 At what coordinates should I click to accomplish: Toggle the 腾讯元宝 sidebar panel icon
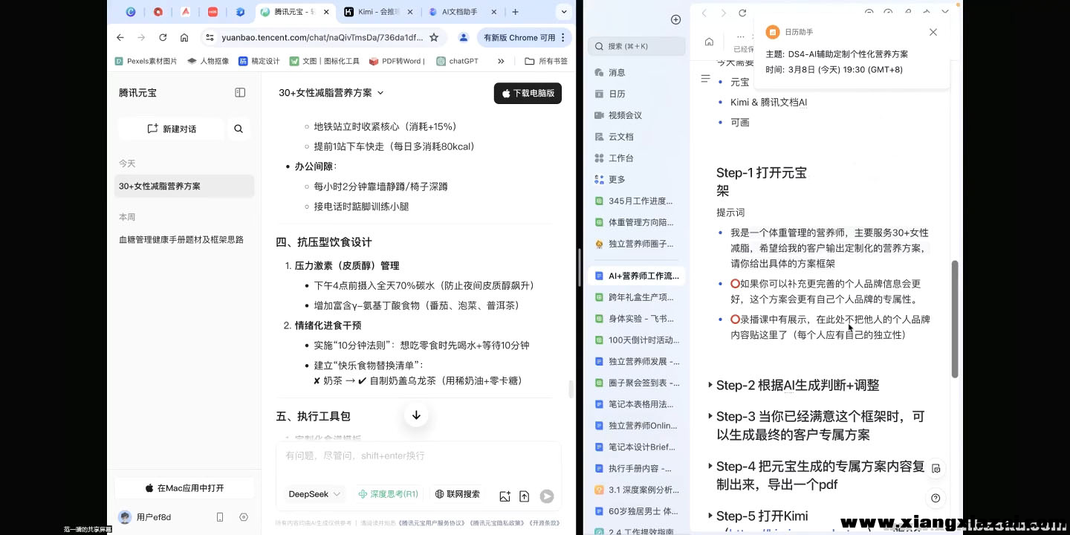pos(240,93)
